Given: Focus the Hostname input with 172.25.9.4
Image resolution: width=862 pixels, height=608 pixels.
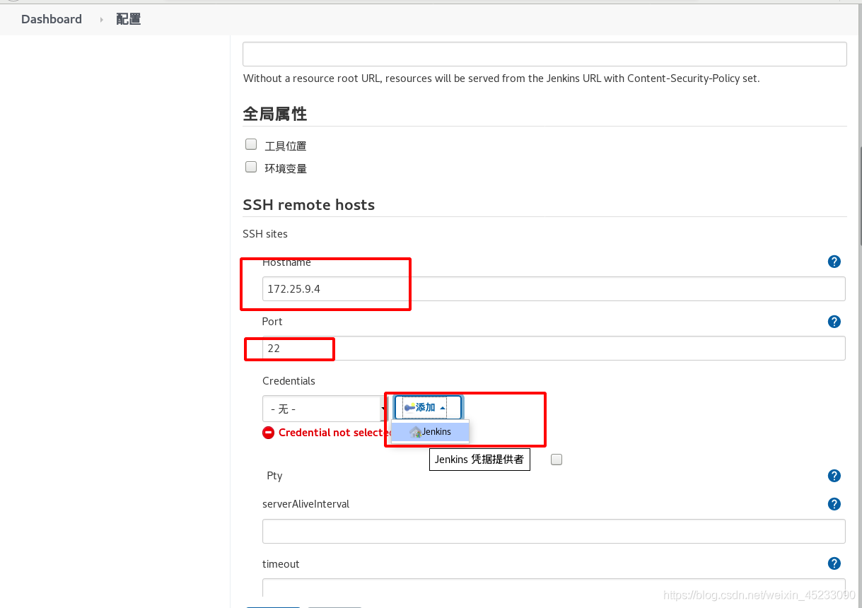Looking at the screenshot, I should coord(554,288).
